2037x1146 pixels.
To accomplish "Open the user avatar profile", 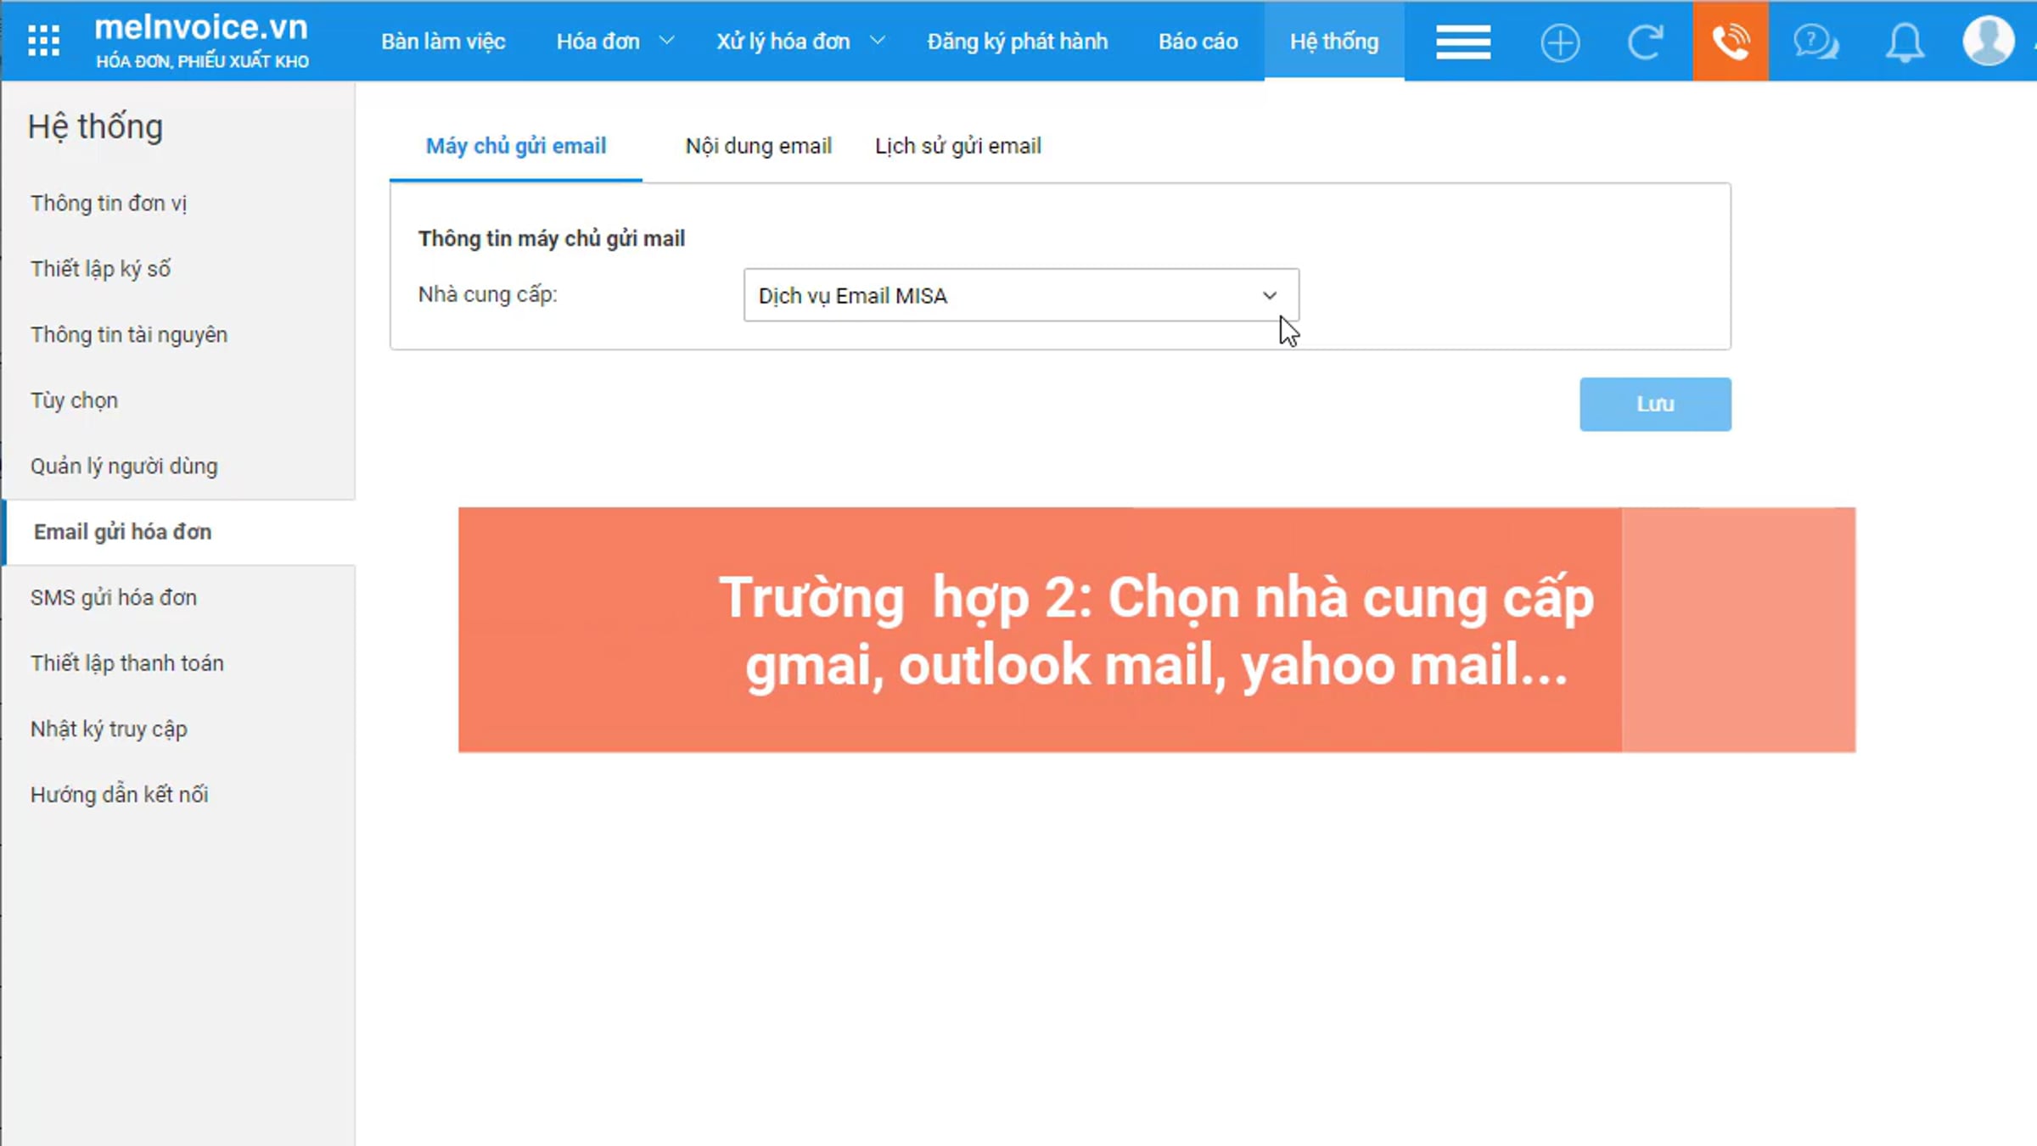I will (1988, 41).
